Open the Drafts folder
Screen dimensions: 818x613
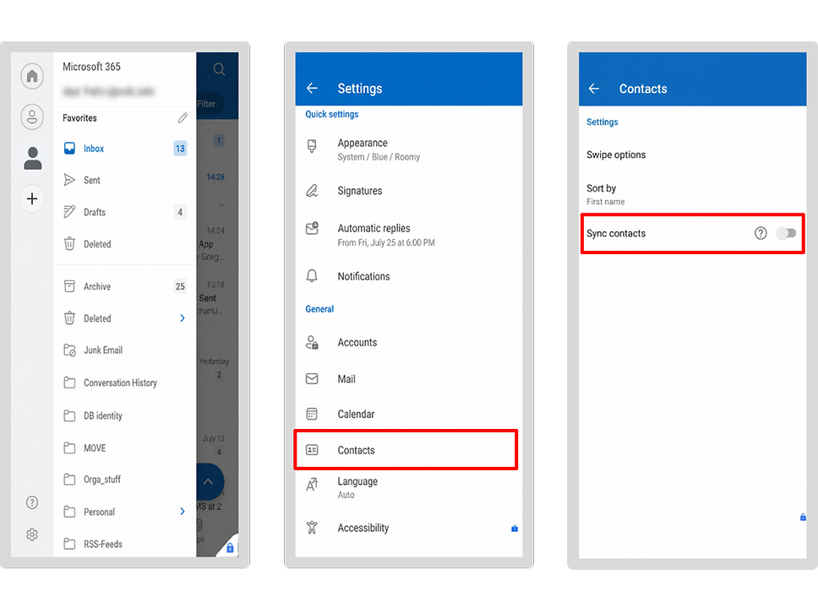(x=124, y=212)
